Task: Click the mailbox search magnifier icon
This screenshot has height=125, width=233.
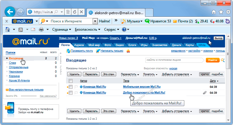Action: pos(223,60)
